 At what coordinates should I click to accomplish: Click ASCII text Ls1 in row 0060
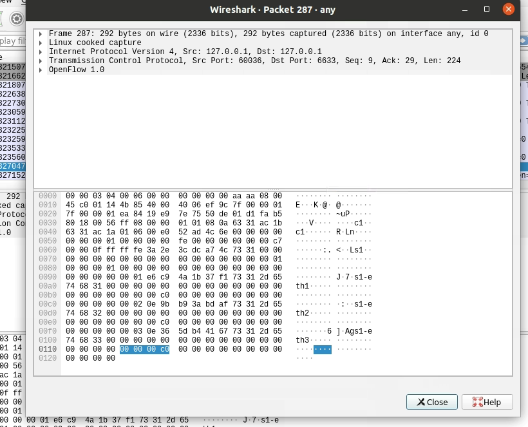point(356,250)
